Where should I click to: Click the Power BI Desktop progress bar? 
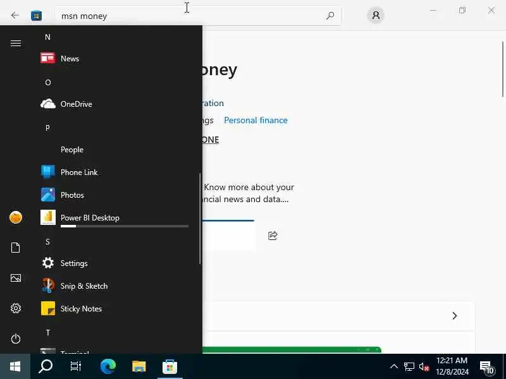click(x=125, y=226)
